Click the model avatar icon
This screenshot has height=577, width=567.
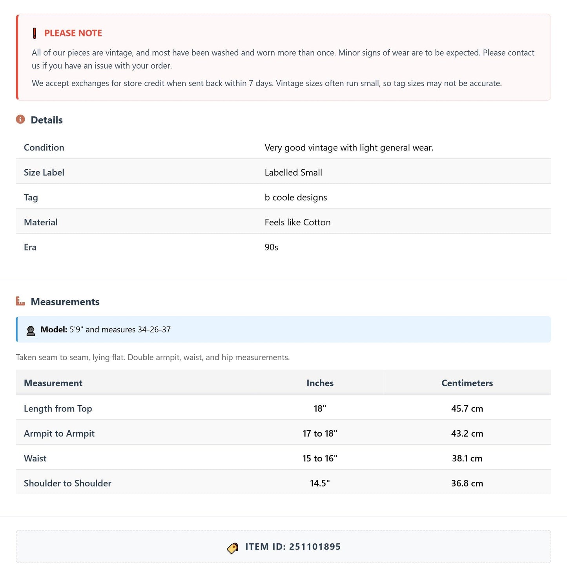point(31,330)
